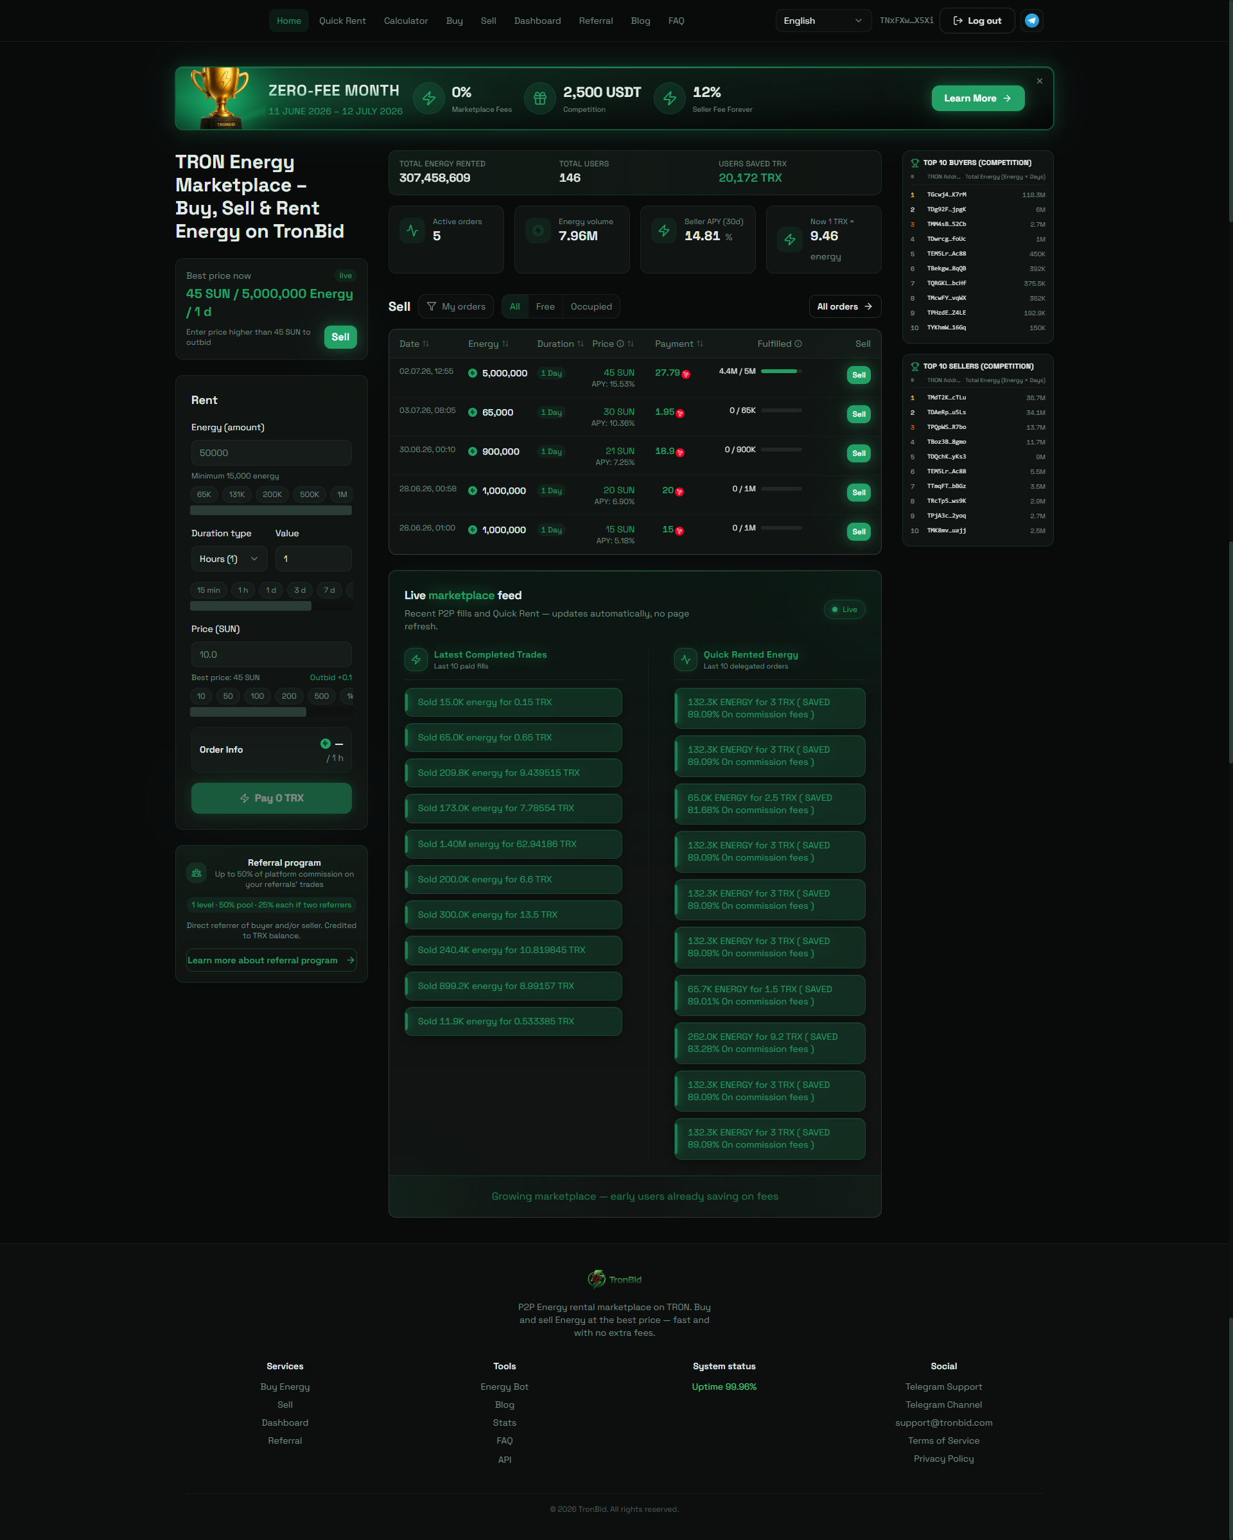Select the 65K energy preset chip
Image resolution: width=1233 pixels, height=1540 pixels.
click(x=204, y=494)
